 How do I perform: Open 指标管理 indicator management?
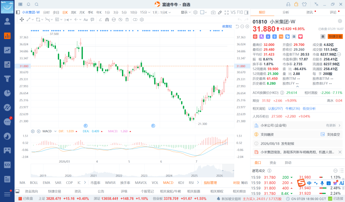(x=210, y=183)
